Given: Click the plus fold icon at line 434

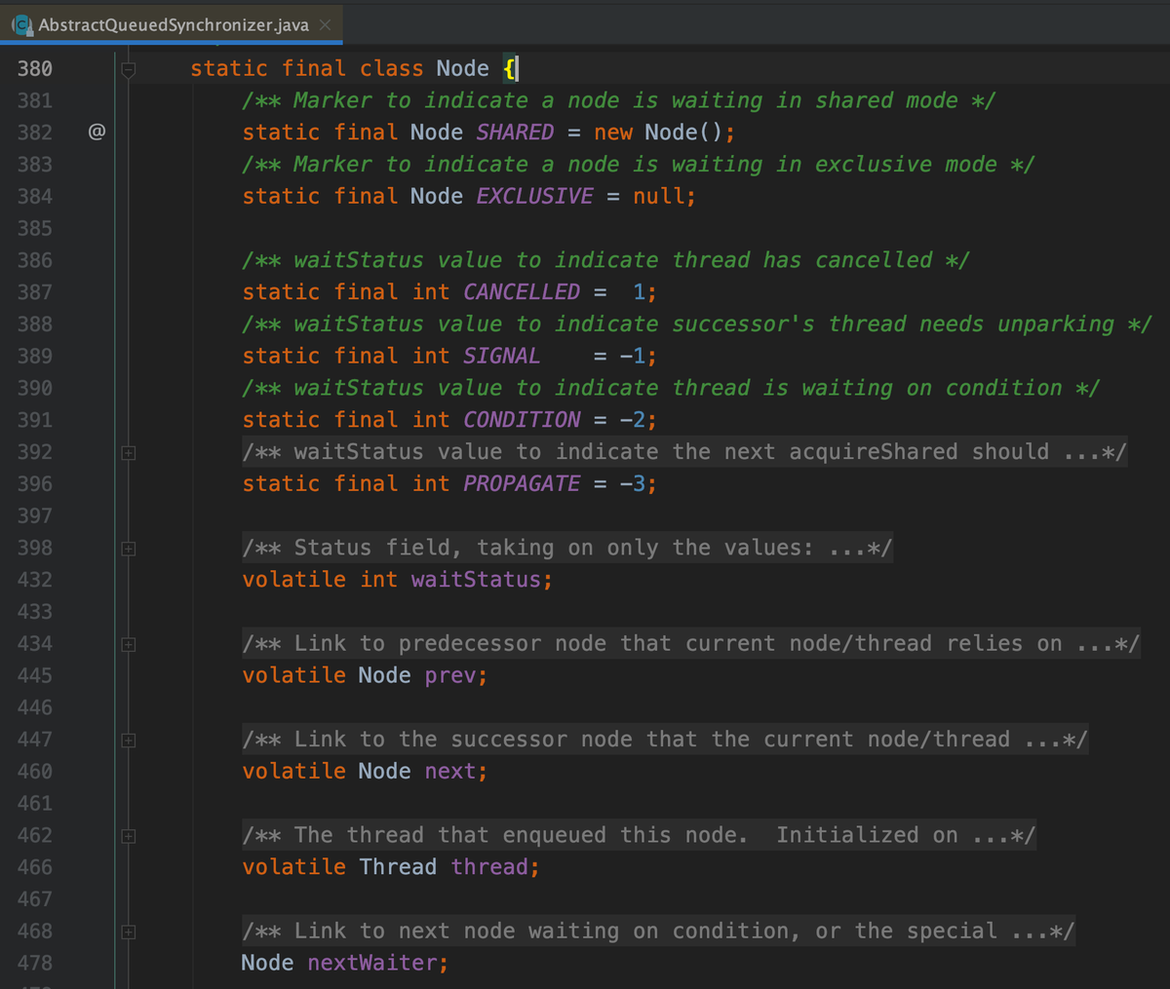Looking at the screenshot, I should tap(128, 643).
